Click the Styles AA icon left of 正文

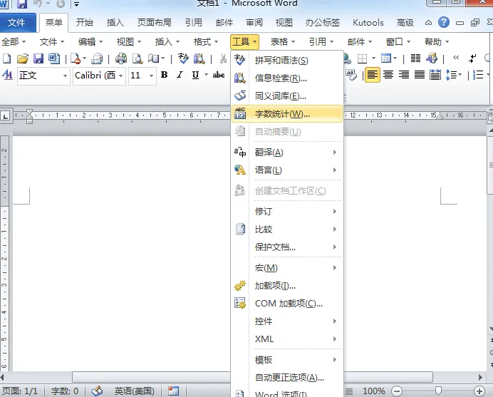pyautogui.click(x=7, y=75)
